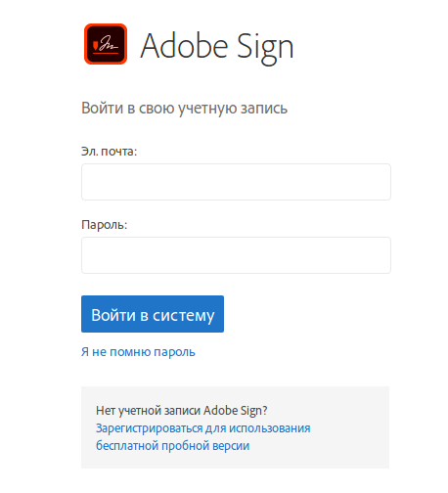Screen dimensions: 448x493
Task: Click the 'Войти в свою учетную запись' heading
Action: pos(184,109)
